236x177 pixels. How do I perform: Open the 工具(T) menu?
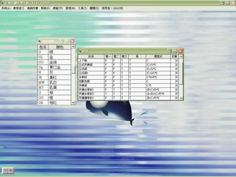tap(83, 8)
